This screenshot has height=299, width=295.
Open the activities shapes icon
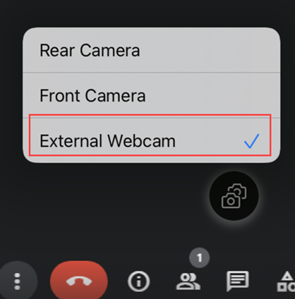[286, 281]
